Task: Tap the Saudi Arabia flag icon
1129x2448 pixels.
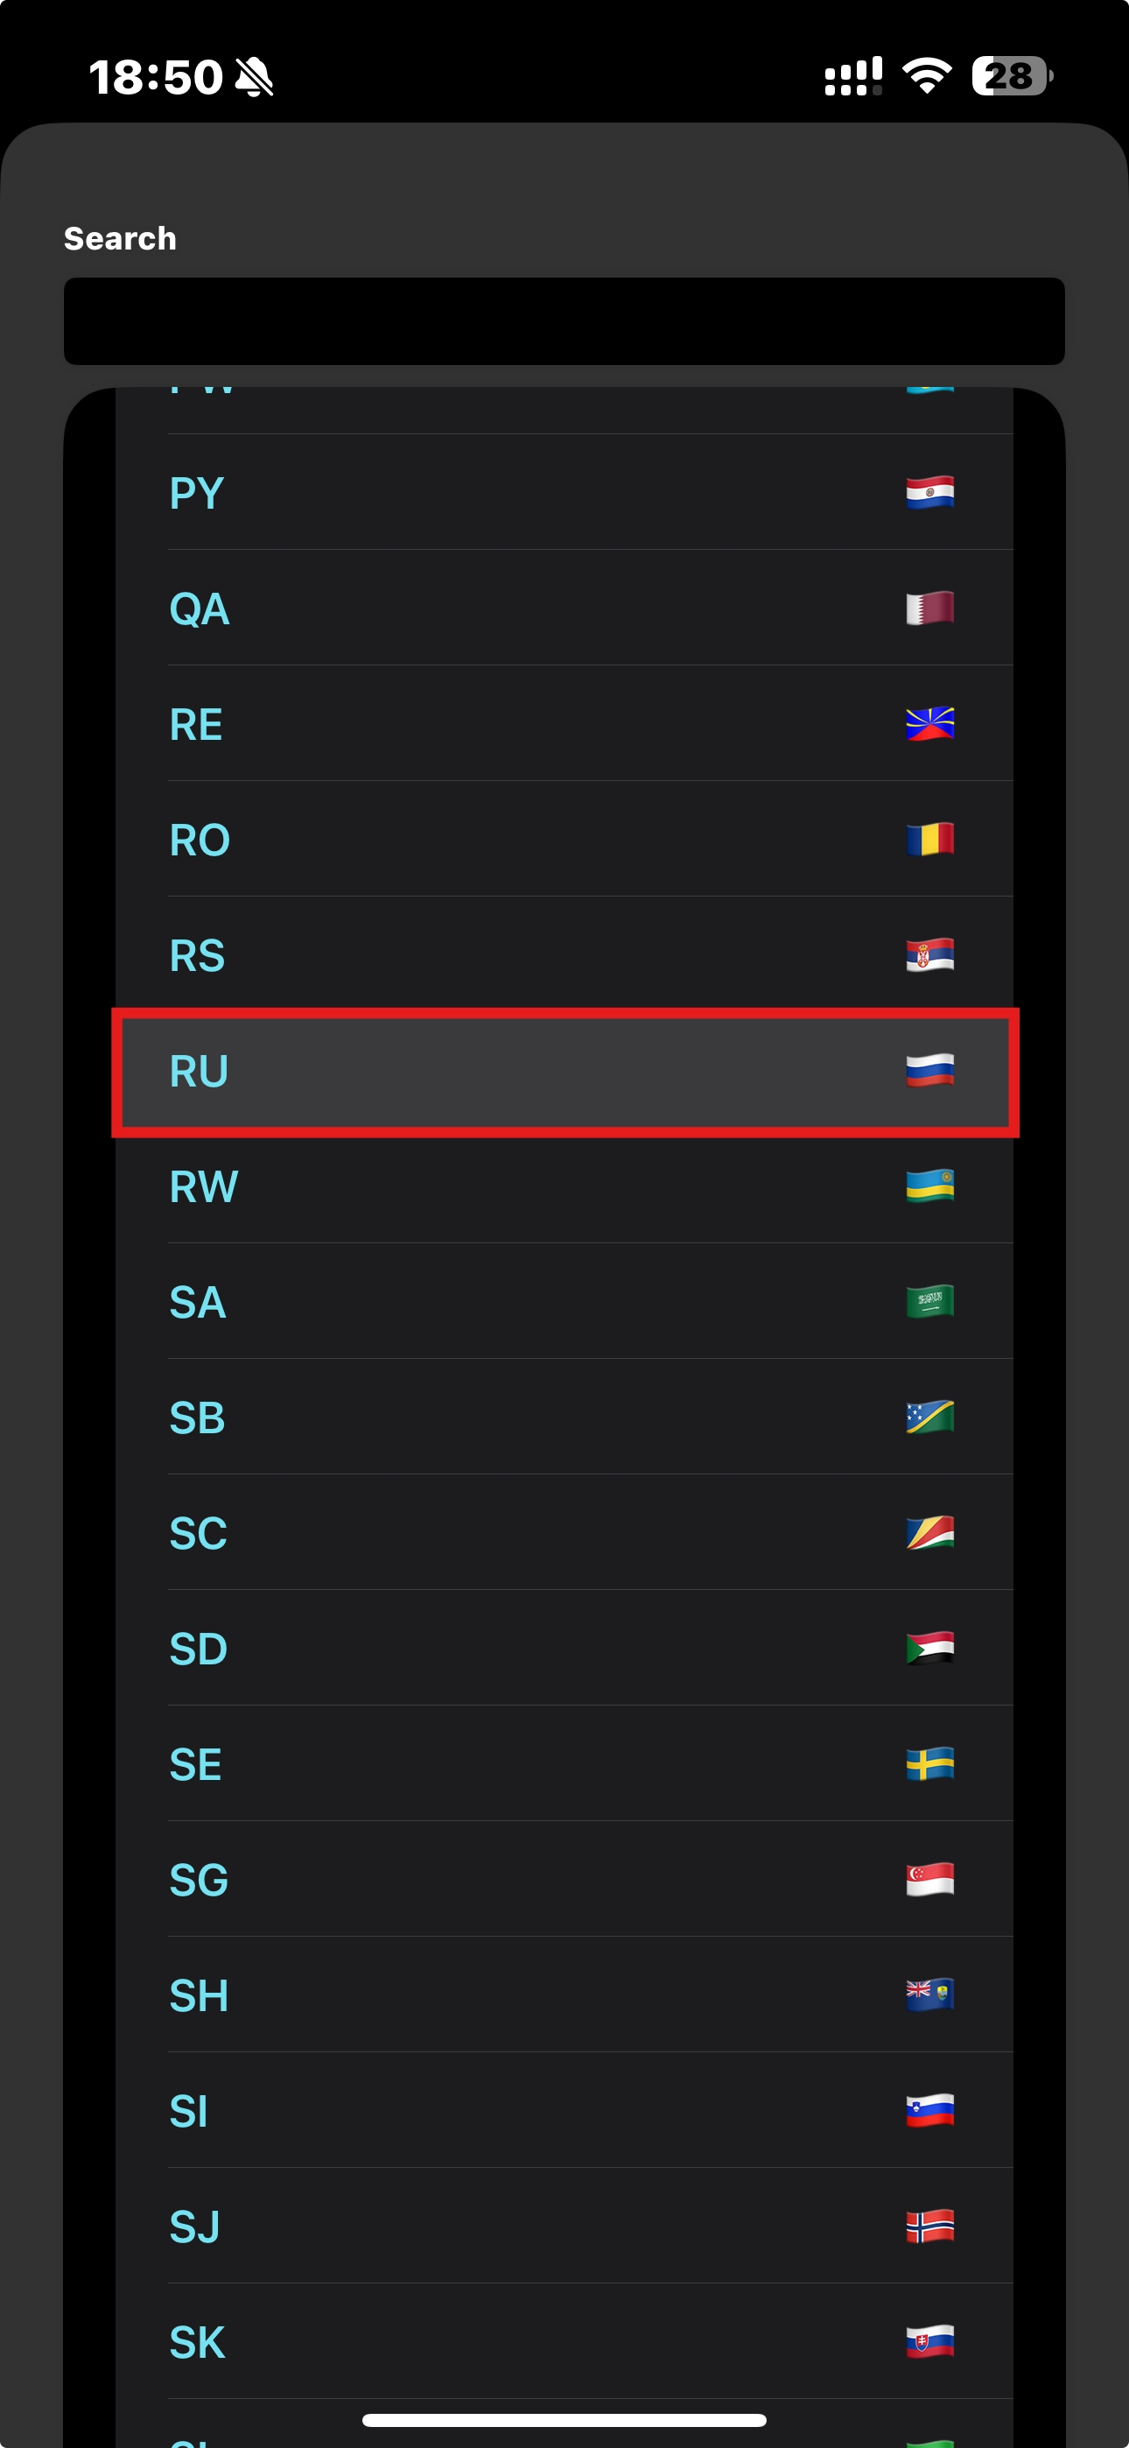Action: [x=929, y=1302]
